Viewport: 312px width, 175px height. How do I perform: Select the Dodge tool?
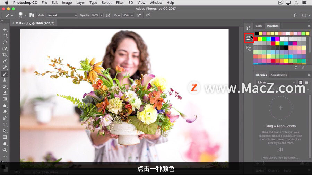(5, 112)
